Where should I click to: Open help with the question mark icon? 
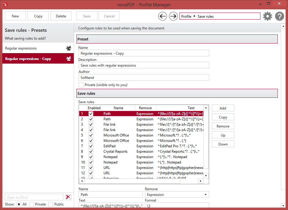tap(280, 16)
